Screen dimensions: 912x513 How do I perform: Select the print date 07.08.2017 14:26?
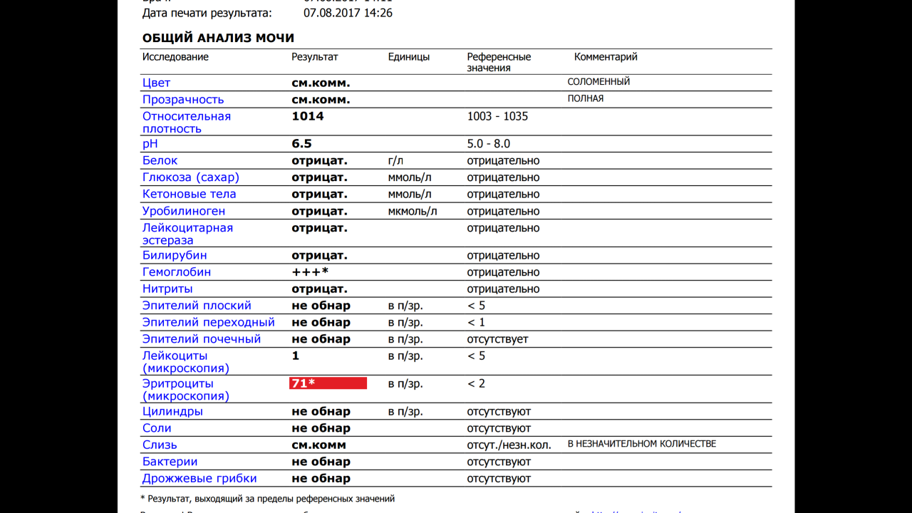348,13
